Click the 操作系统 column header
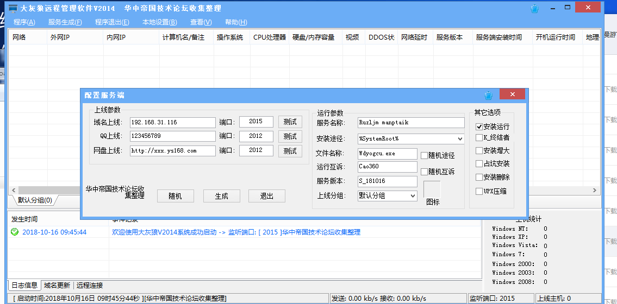The image size is (617, 304). pos(232,37)
